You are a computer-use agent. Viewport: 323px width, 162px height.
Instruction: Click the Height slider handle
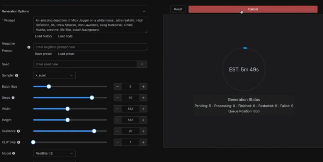68,120
